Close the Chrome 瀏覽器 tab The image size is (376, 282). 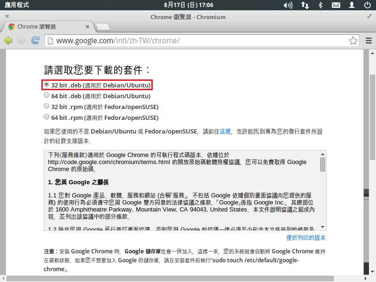[87, 27]
